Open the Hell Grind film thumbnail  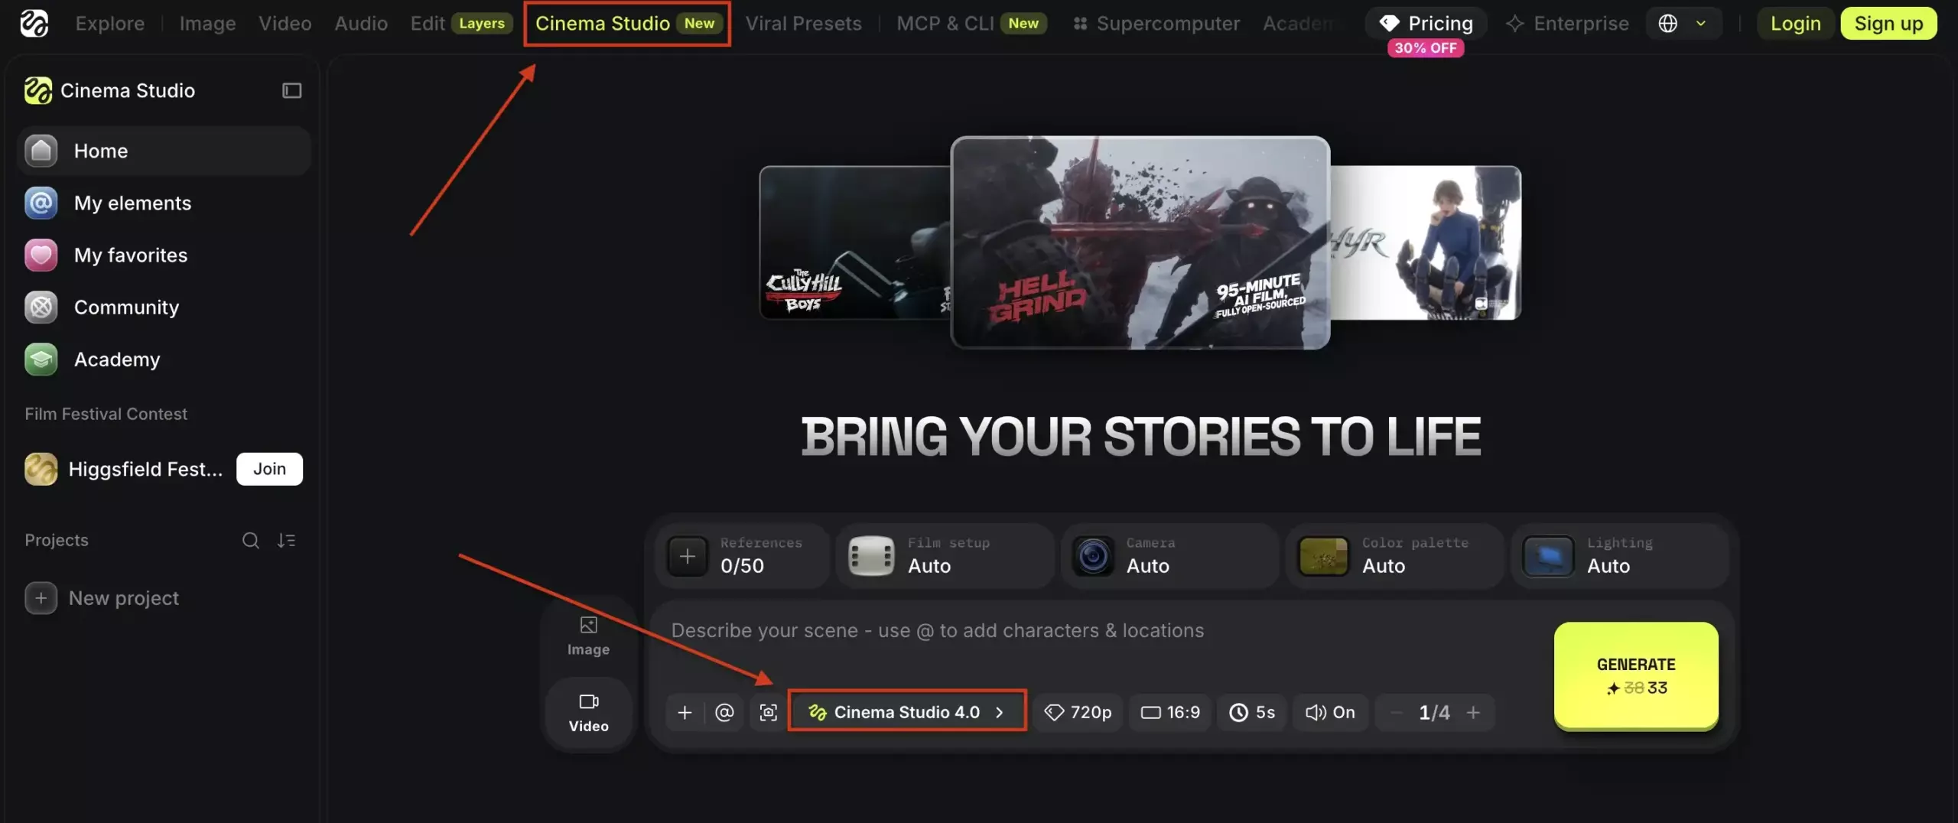(1140, 242)
